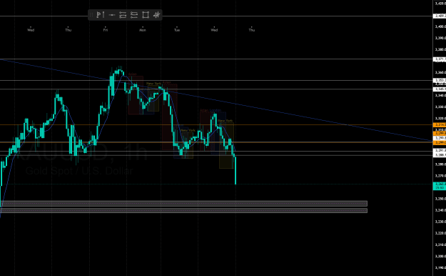This screenshot has width=446, height=276.
Task: Click the orange 3,316 price label
Action: tap(440, 125)
